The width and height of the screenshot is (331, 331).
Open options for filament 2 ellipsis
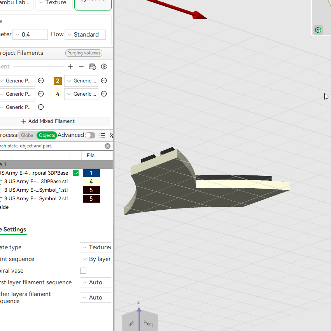click(x=103, y=81)
